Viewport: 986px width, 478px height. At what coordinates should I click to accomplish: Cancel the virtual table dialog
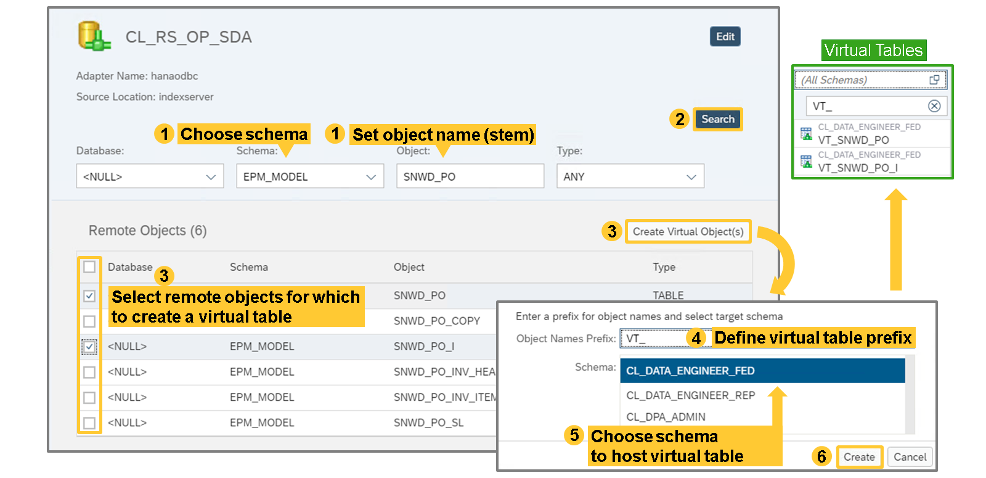[910, 457]
